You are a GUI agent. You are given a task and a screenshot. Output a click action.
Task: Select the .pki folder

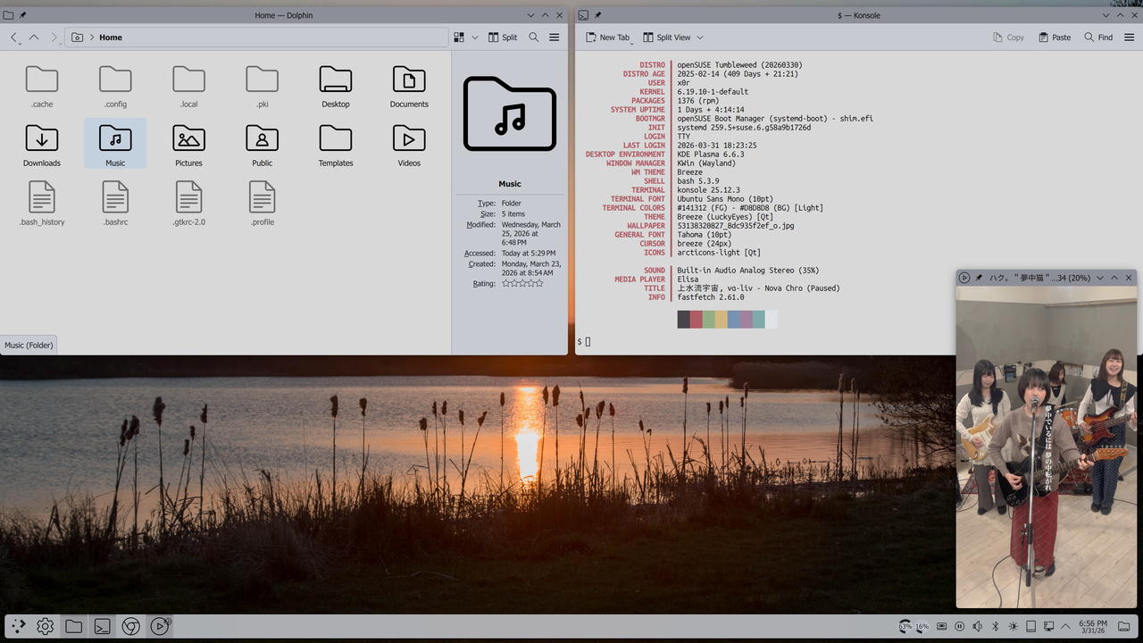pyautogui.click(x=262, y=87)
